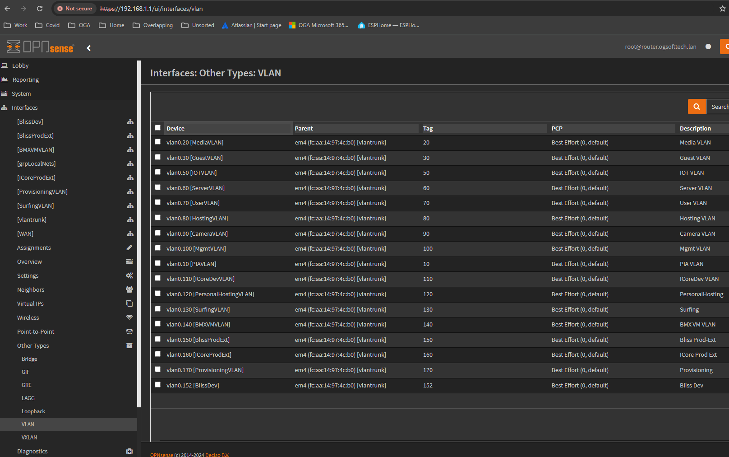The height and width of the screenshot is (457, 729).
Task: Click the browser address bar URL
Action: click(x=152, y=9)
